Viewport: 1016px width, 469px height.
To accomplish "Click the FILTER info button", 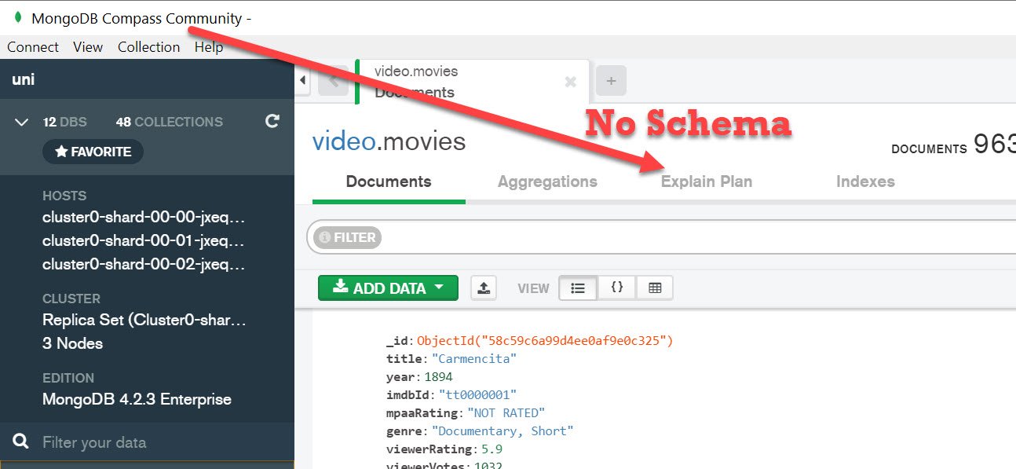I will (x=347, y=237).
